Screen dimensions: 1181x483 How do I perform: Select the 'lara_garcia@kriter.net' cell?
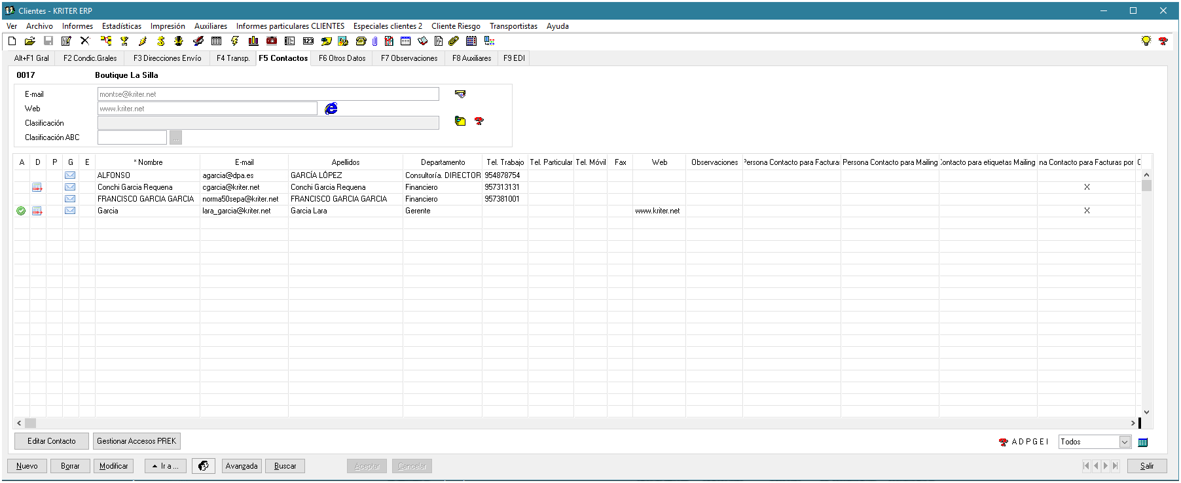tap(244, 211)
